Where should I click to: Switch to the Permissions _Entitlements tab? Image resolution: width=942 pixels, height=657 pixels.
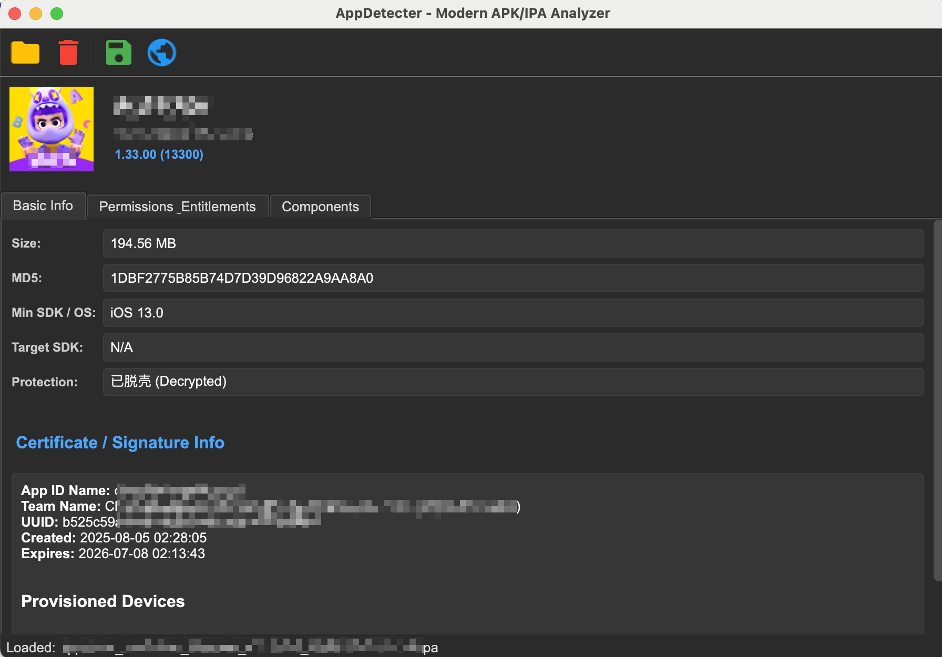coord(178,207)
